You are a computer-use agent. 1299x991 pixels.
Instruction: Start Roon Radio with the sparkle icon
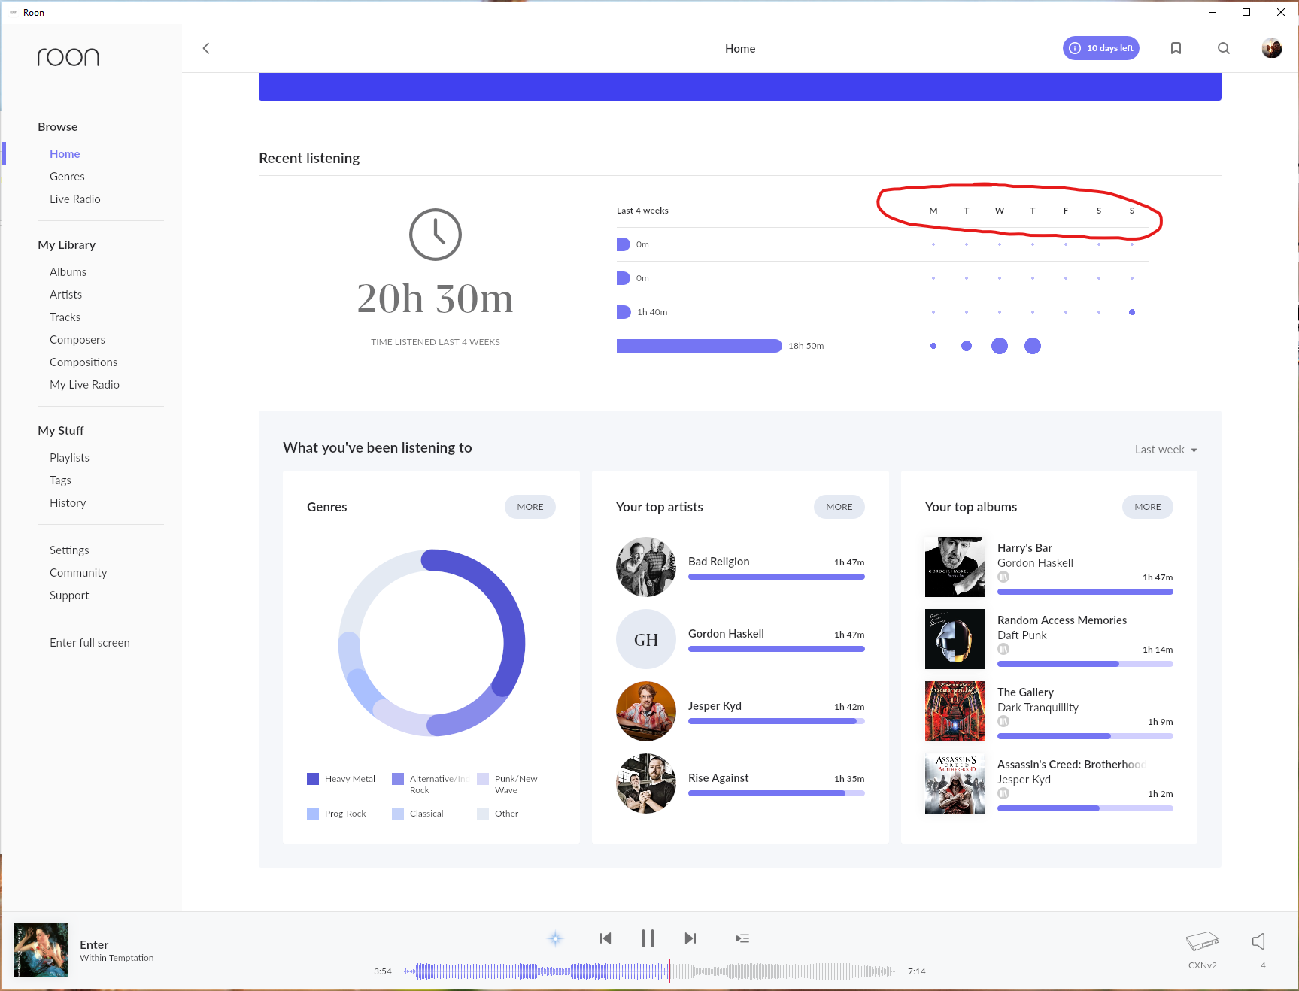(x=555, y=938)
